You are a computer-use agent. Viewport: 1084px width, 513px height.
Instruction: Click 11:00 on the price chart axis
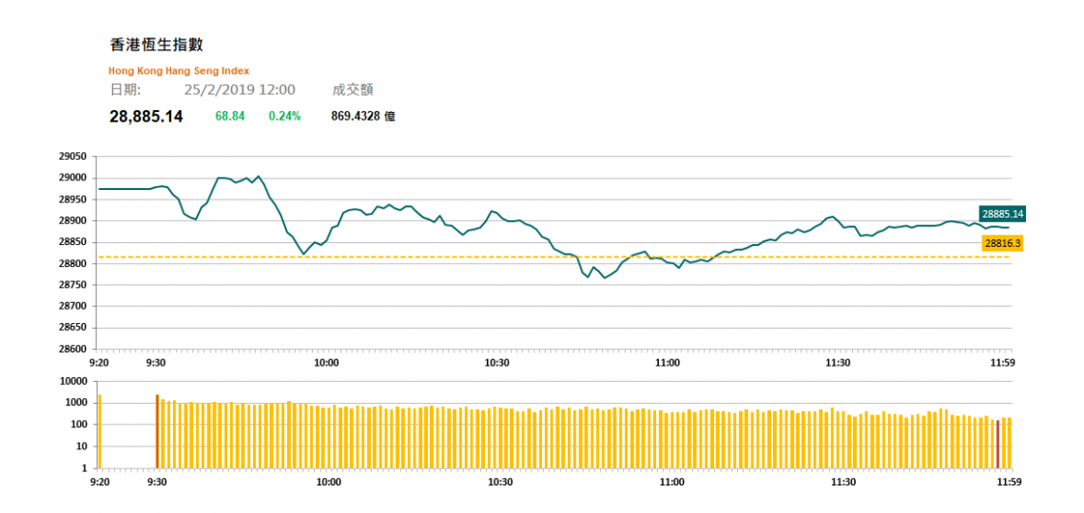pyautogui.click(x=667, y=362)
